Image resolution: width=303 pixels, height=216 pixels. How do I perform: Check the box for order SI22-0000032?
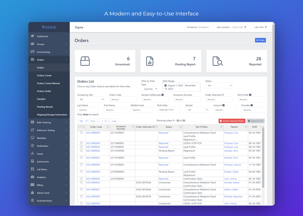(81, 182)
